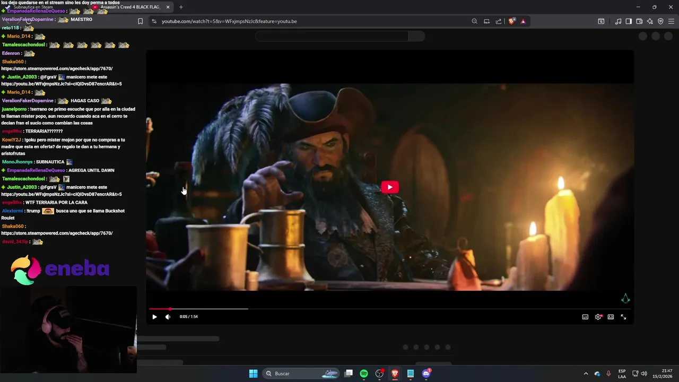Play the video from player controls
The image size is (679, 382).
click(x=154, y=317)
